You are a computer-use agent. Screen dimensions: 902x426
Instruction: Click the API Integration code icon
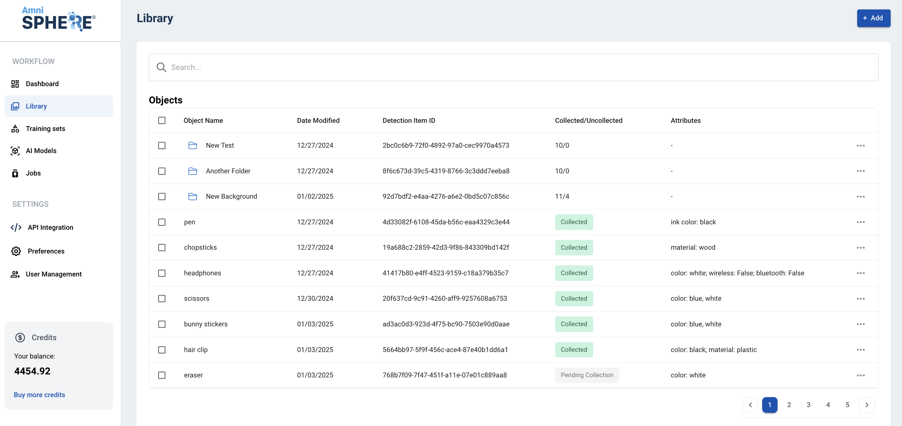[16, 227]
